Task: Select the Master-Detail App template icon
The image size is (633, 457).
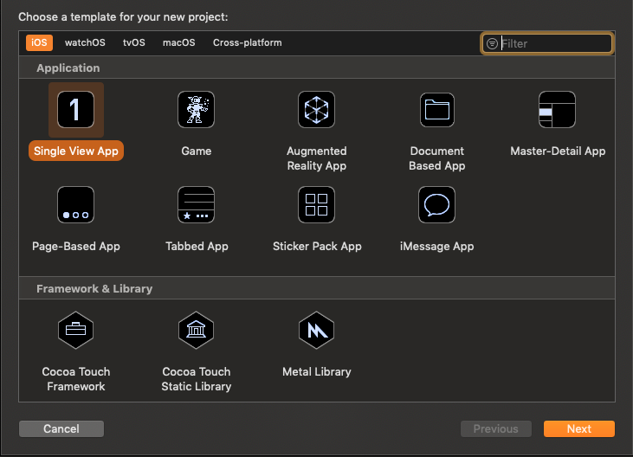Action: click(557, 110)
